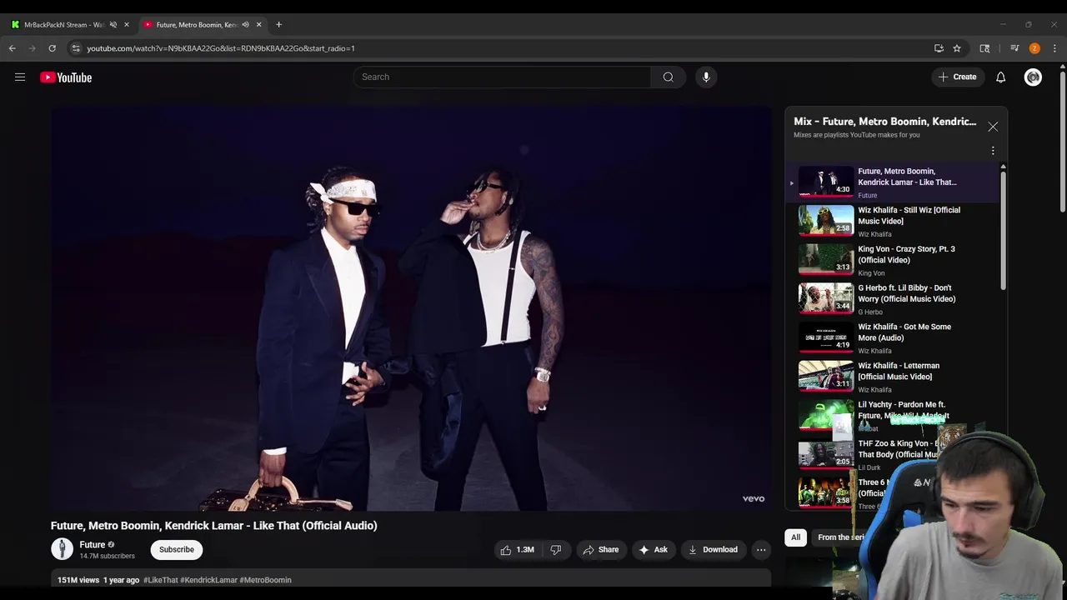
Task: Click the Mix playlist title heading
Action: 884,122
